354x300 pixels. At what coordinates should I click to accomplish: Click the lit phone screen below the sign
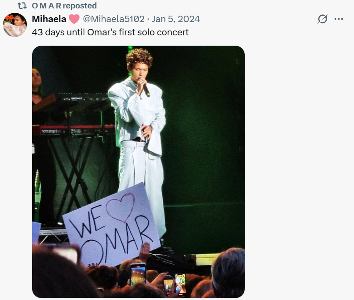(x=138, y=274)
